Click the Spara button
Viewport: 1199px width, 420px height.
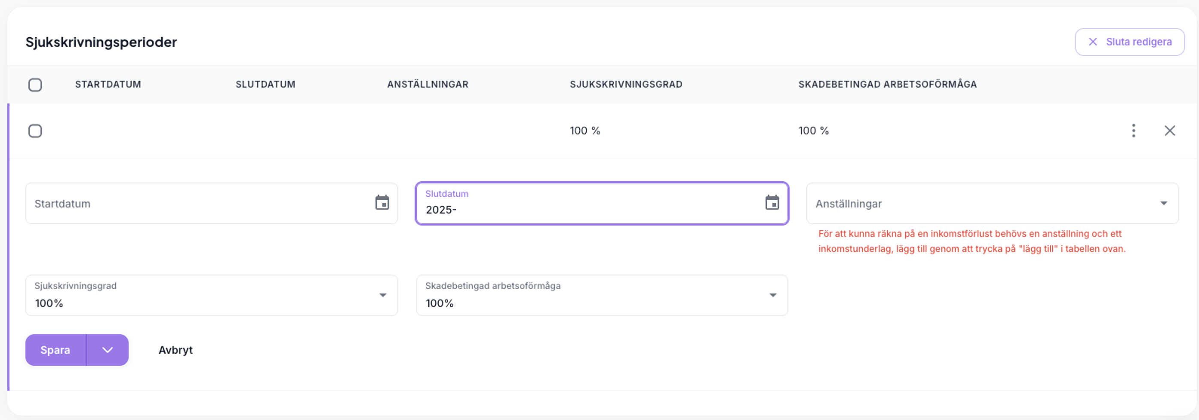(55, 350)
